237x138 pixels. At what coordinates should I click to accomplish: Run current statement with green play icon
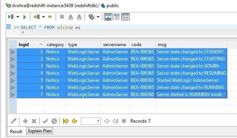pyautogui.click(x=25, y=17)
